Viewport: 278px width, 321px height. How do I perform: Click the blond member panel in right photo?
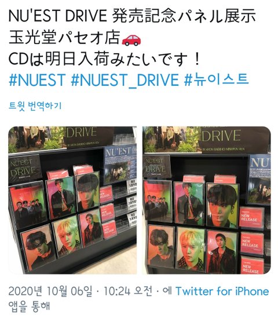click(191, 249)
